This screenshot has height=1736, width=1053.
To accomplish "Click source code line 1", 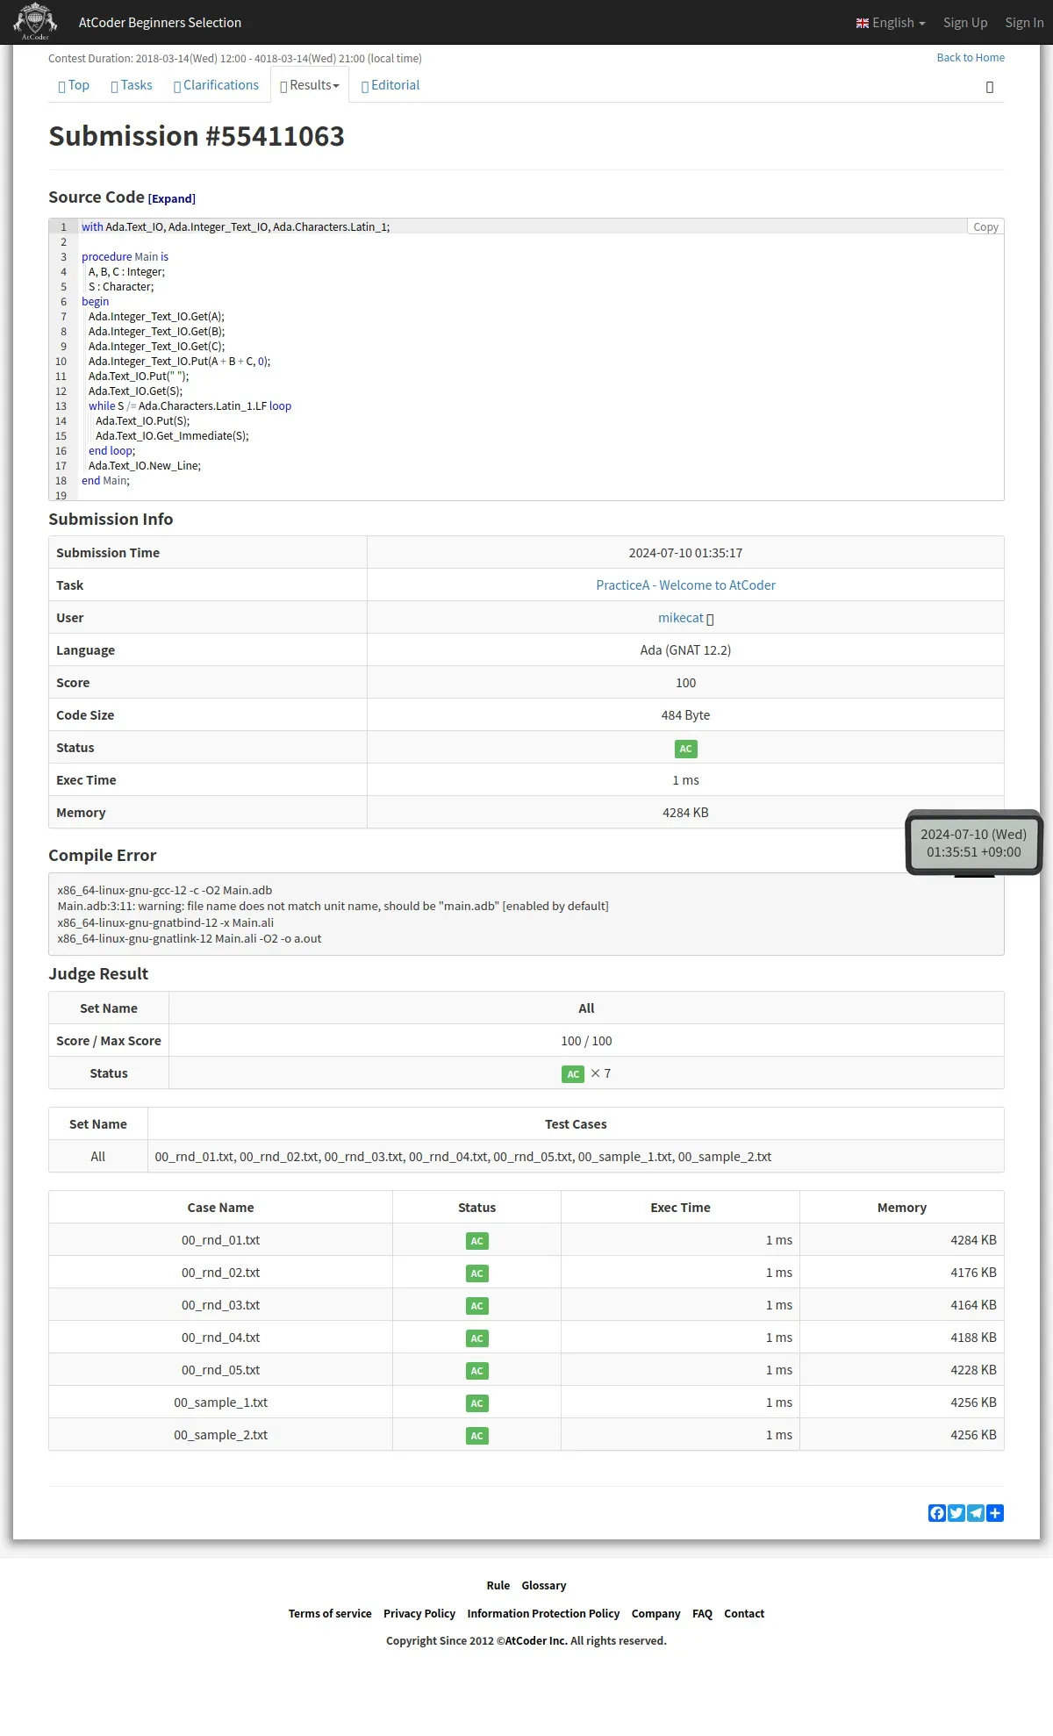I will 235,227.
